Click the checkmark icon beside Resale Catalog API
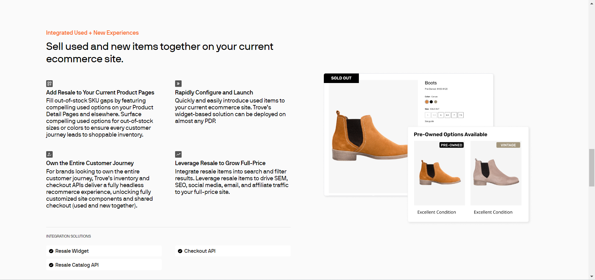This screenshot has width=595, height=280. 51,265
